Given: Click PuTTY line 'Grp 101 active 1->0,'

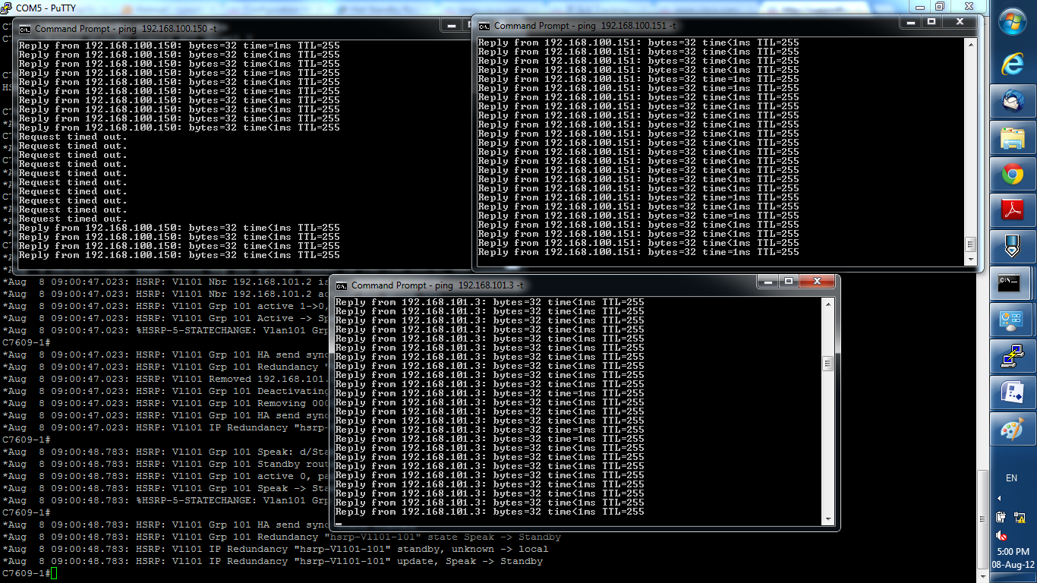Looking at the screenshot, I should pyautogui.click(x=165, y=306).
